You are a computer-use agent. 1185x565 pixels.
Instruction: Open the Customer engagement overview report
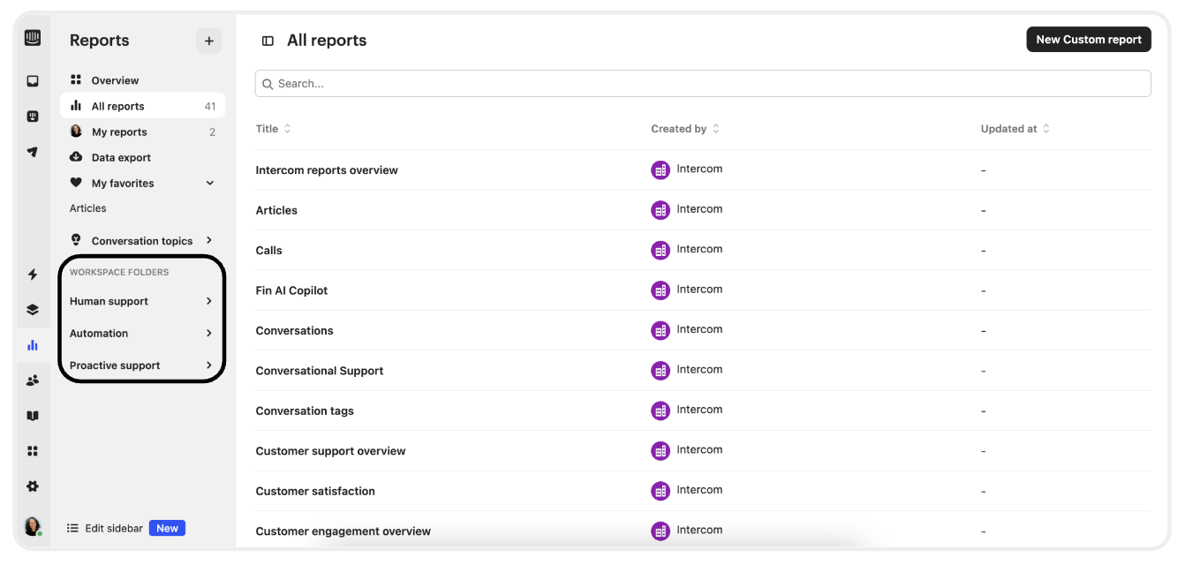(x=343, y=531)
